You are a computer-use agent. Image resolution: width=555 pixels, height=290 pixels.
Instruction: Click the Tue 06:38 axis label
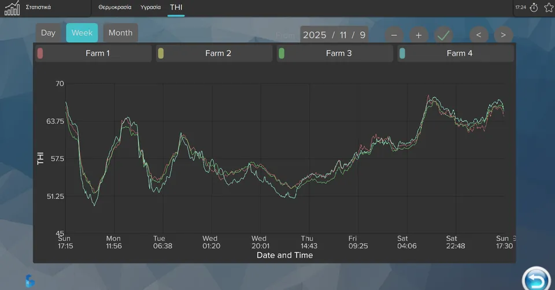pyautogui.click(x=162, y=242)
